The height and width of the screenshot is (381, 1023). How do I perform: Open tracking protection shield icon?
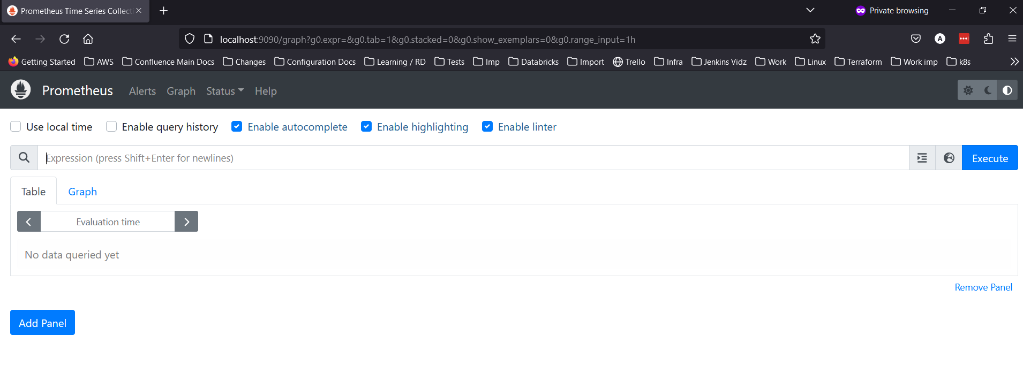[190, 39]
